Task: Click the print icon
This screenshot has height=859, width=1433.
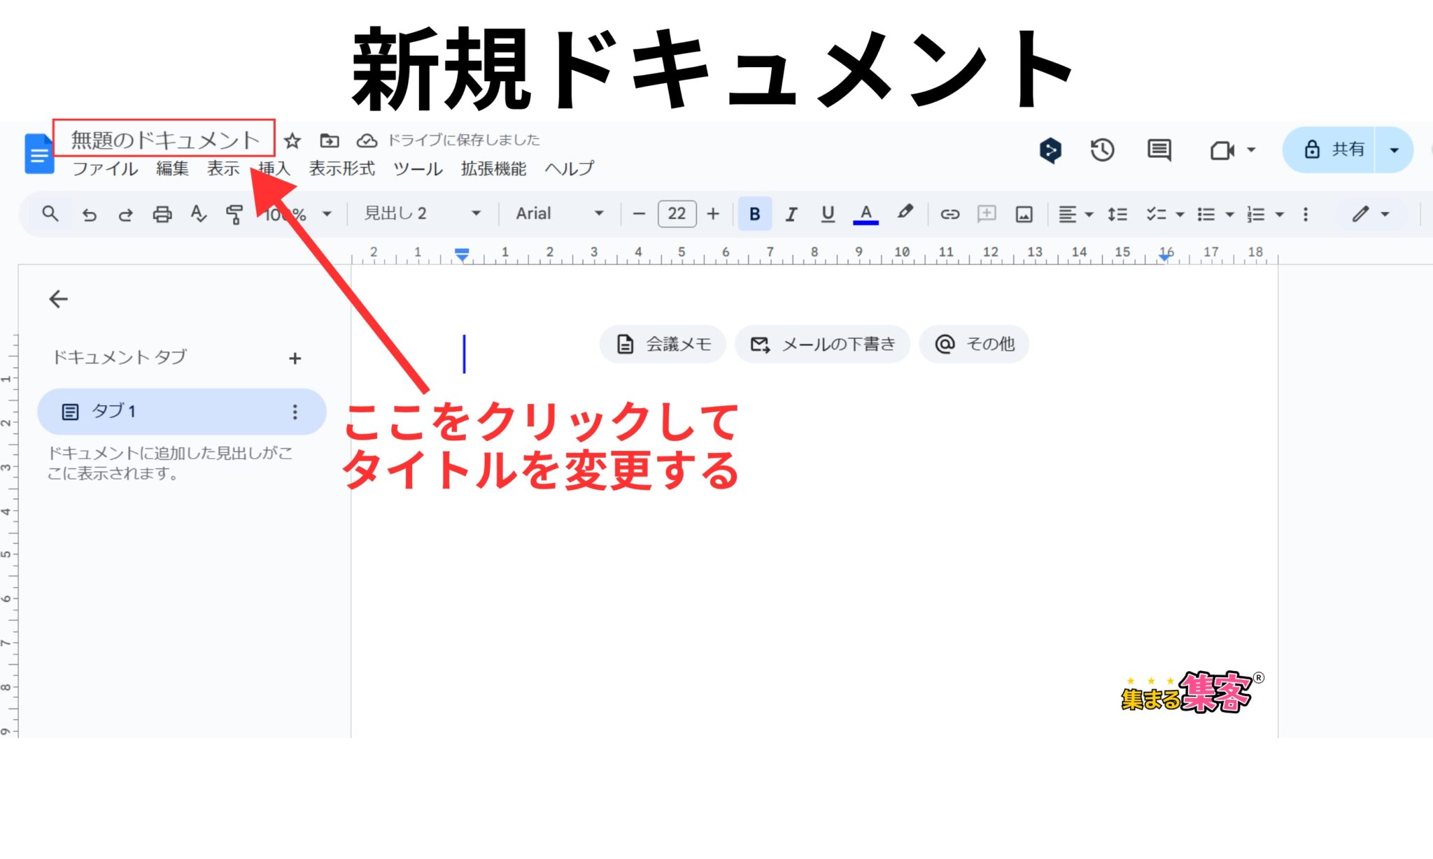Action: [x=162, y=214]
